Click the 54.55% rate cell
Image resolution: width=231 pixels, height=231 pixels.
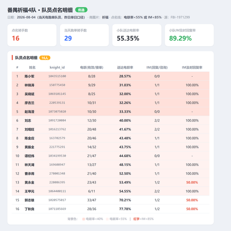pos(125,191)
